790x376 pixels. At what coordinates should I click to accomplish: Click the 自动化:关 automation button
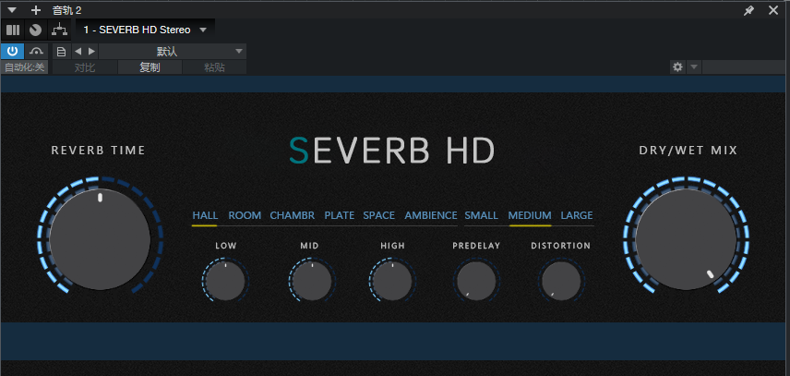click(25, 67)
